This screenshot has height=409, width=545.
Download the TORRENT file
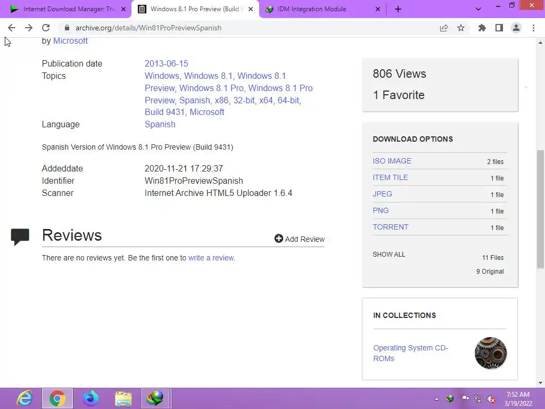click(x=390, y=227)
